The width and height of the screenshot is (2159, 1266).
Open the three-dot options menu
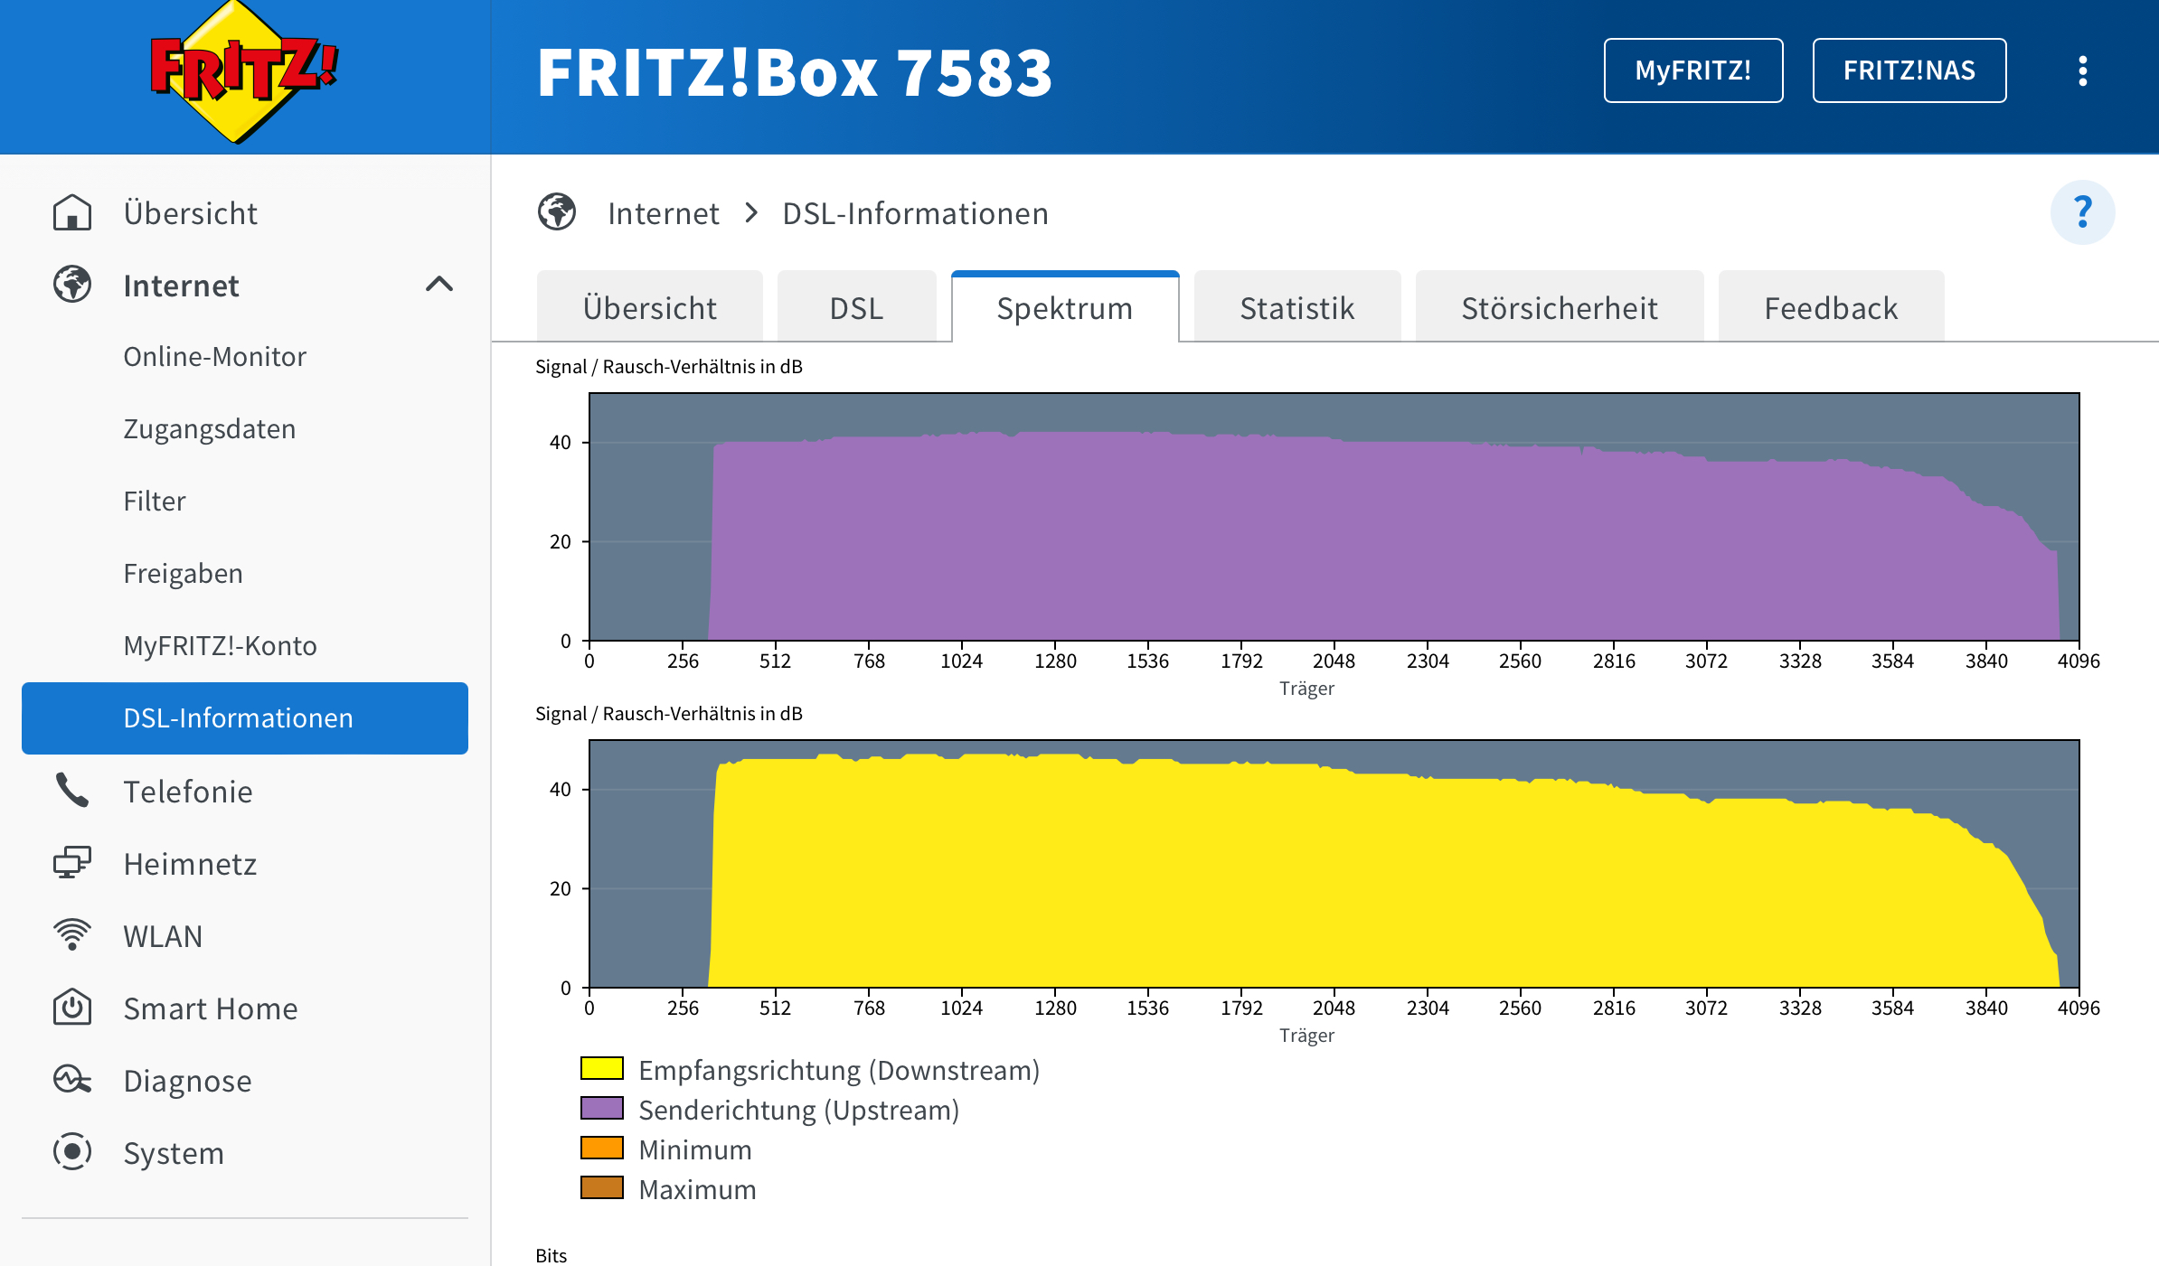2082,70
